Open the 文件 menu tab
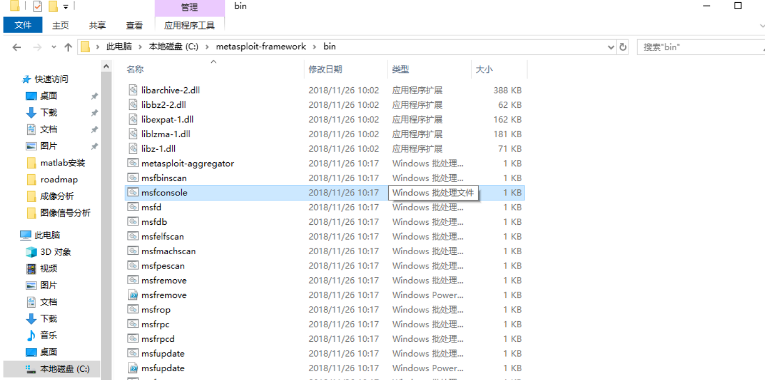This screenshot has height=380, width=765. tap(23, 25)
